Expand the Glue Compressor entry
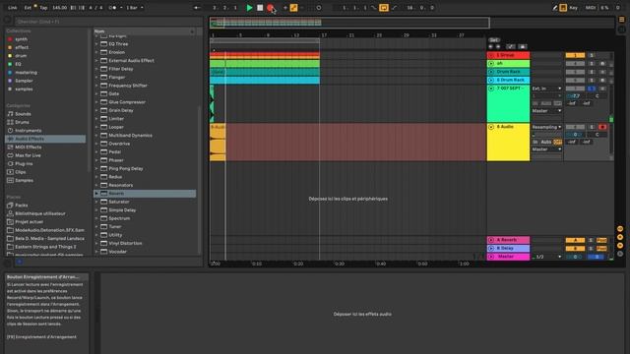This screenshot has height=354, width=630. (96, 102)
